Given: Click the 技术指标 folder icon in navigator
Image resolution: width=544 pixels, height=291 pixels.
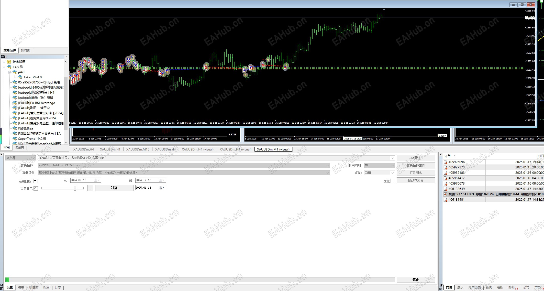Looking at the screenshot, I should point(9,62).
